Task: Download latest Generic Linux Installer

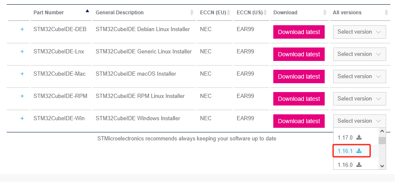Action: pyautogui.click(x=299, y=54)
